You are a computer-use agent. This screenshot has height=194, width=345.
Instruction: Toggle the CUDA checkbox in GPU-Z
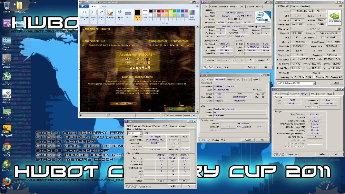304,77
